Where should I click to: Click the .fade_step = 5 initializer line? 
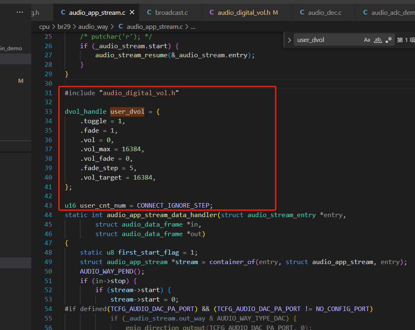point(108,168)
